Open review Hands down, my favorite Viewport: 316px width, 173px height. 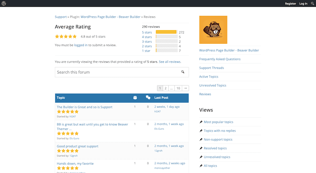tap(75, 164)
